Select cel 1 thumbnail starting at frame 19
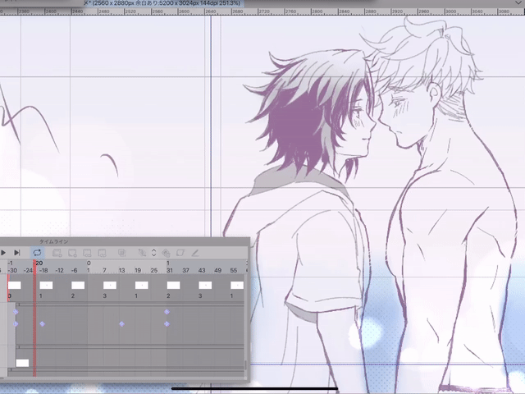525x394 pixels. pos(142,285)
